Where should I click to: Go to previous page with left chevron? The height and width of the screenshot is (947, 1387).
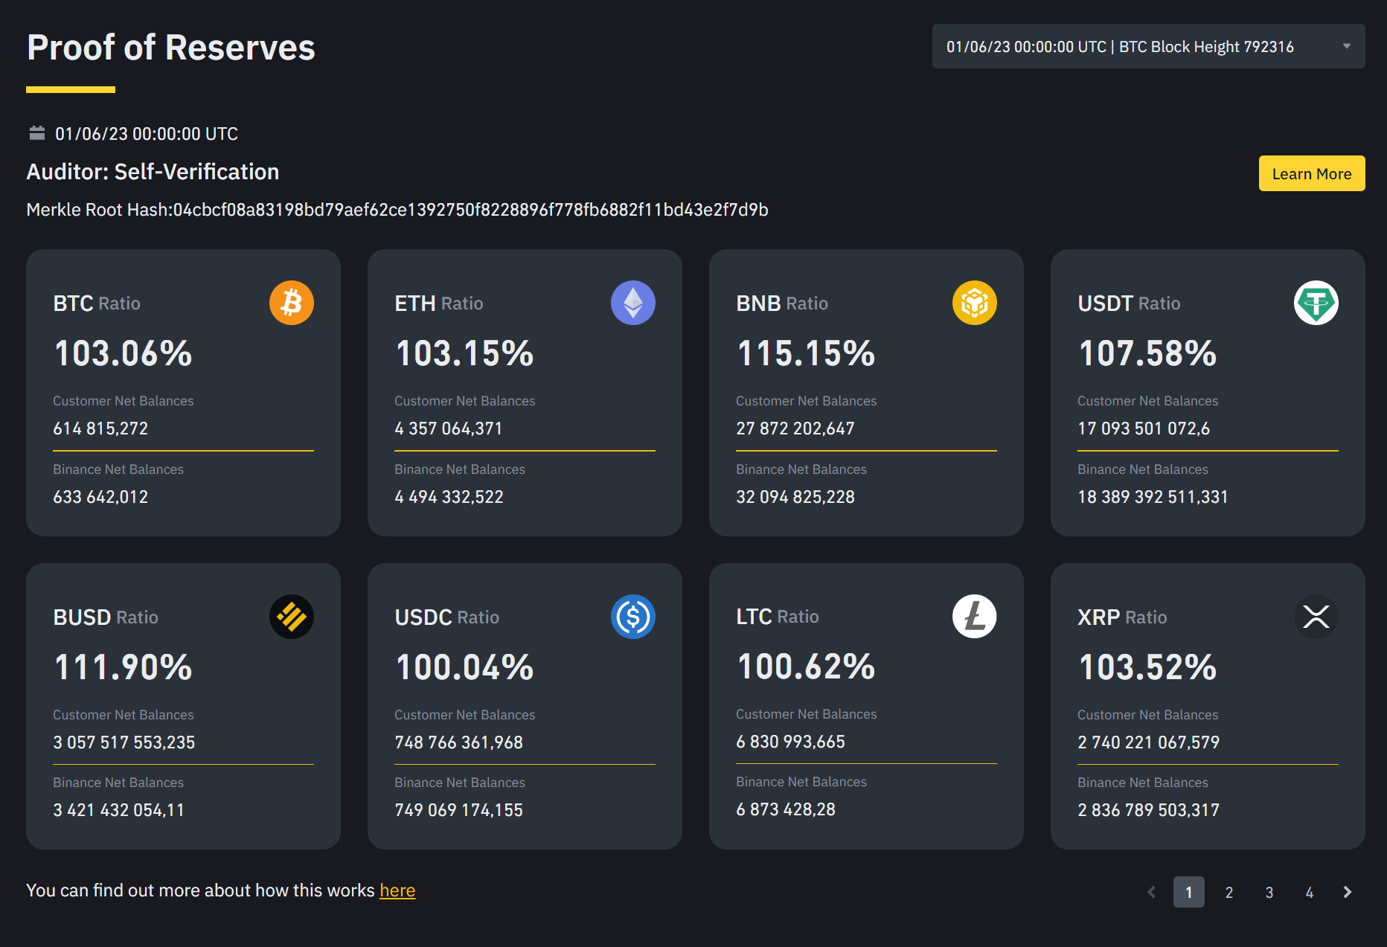click(1151, 892)
